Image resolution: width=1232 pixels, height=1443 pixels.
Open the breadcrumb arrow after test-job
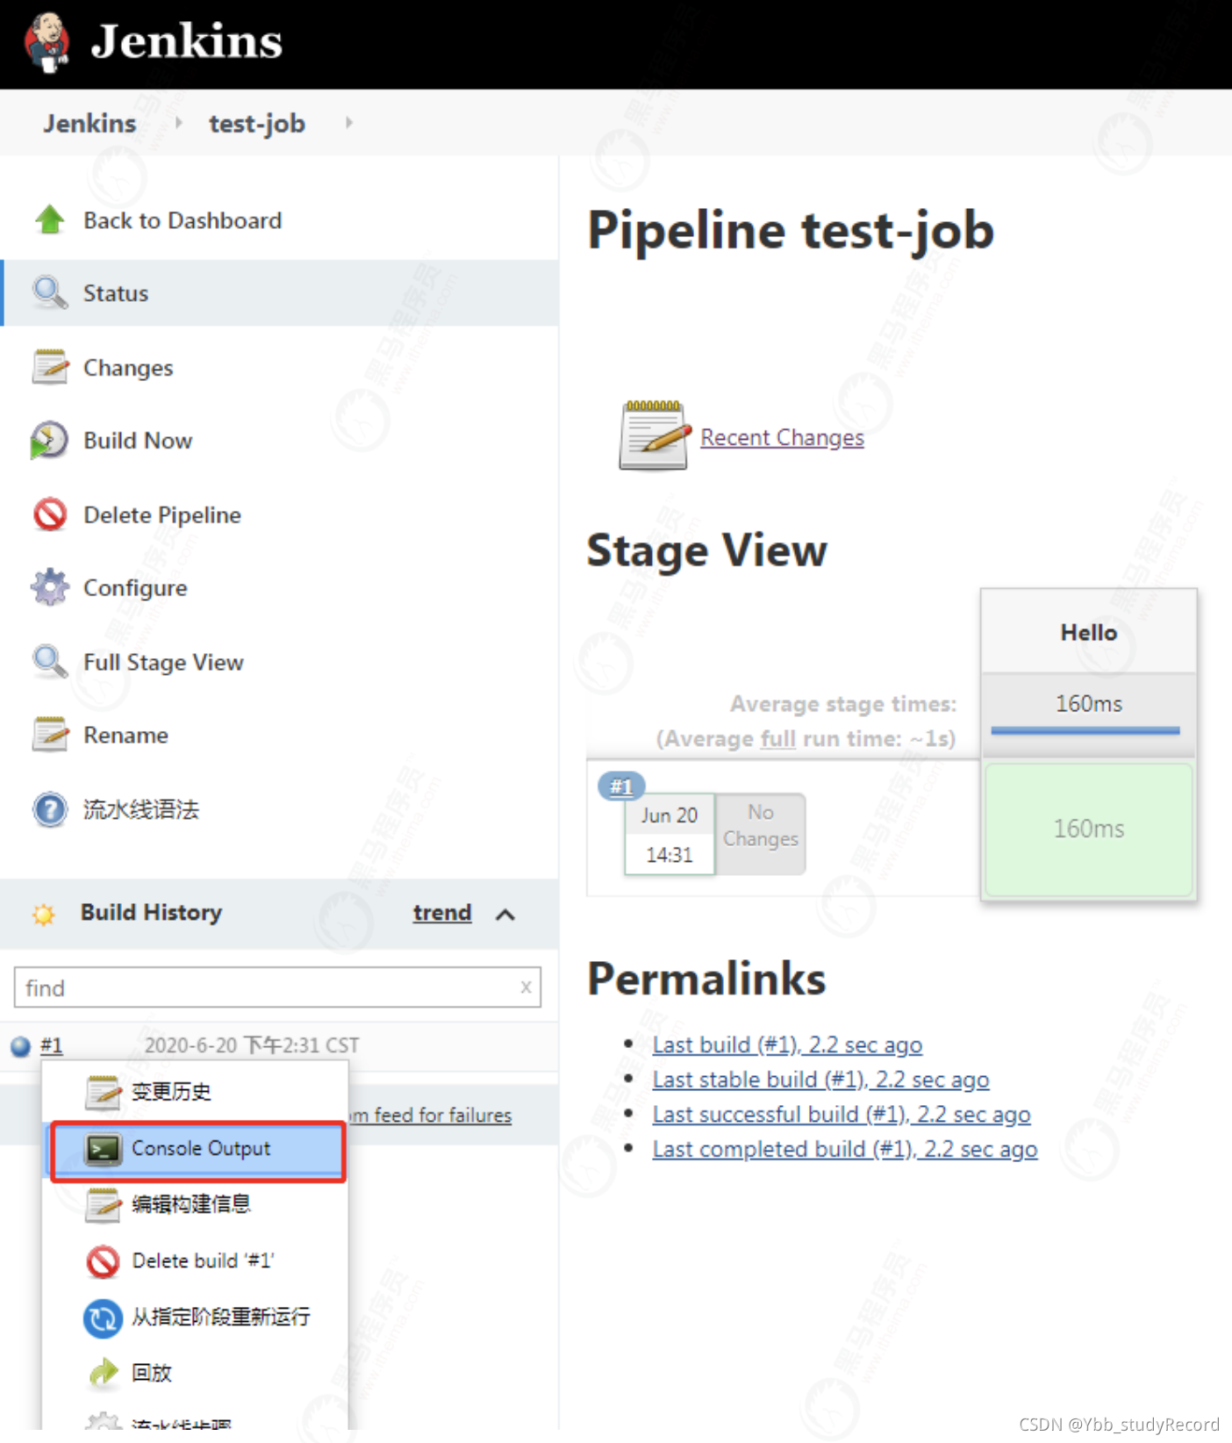coord(349,123)
